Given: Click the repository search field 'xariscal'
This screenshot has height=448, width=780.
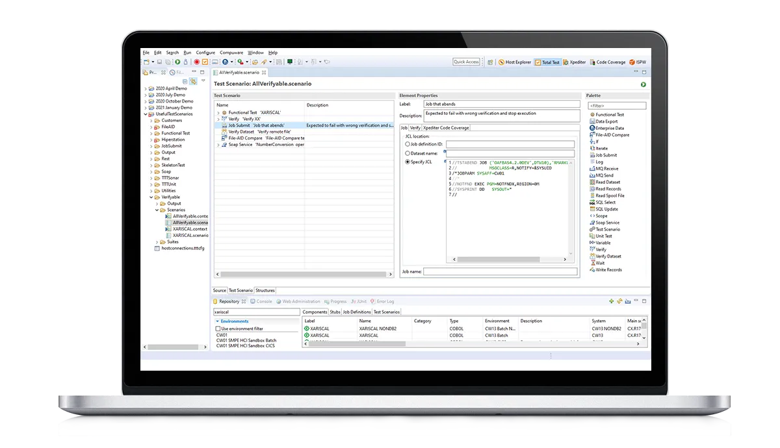Looking at the screenshot, I should (x=257, y=312).
